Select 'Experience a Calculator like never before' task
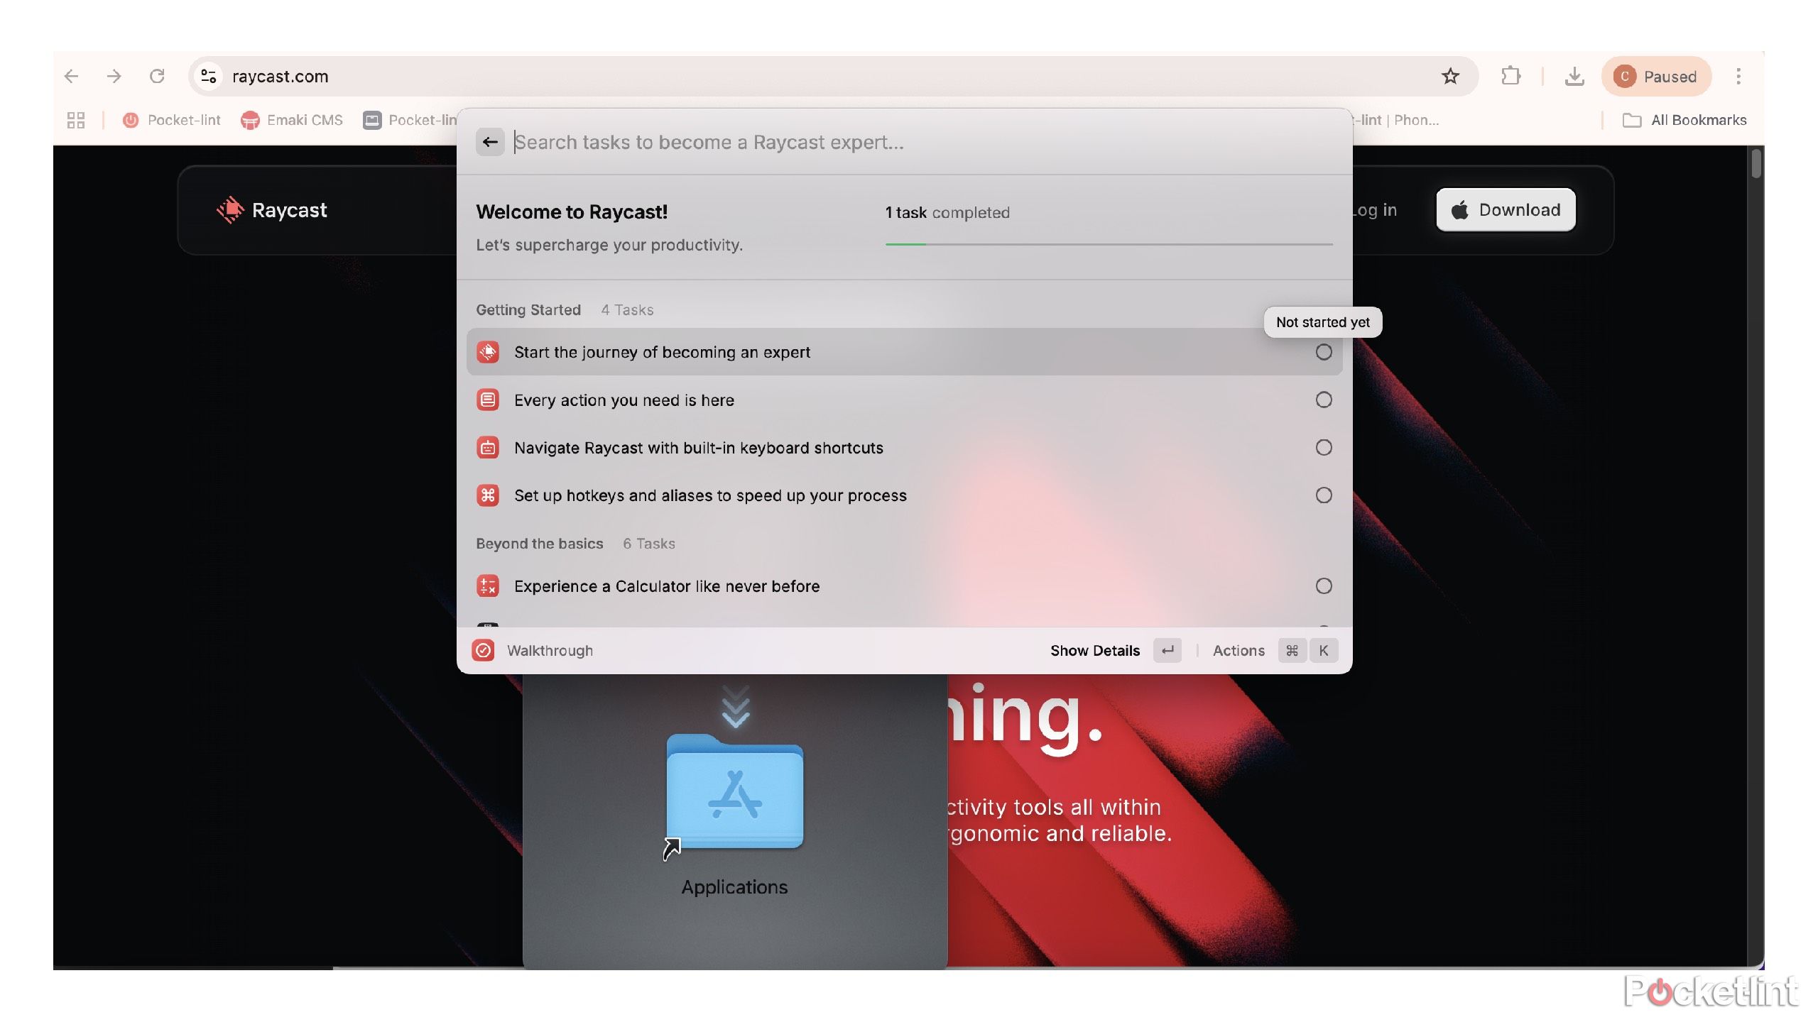This screenshot has width=1818, height=1022. pyautogui.click(x=904, y=586)
